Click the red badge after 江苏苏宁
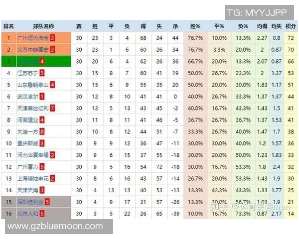Image resolution: width=299 pixels, height=239 pixels. pos(42,73)
